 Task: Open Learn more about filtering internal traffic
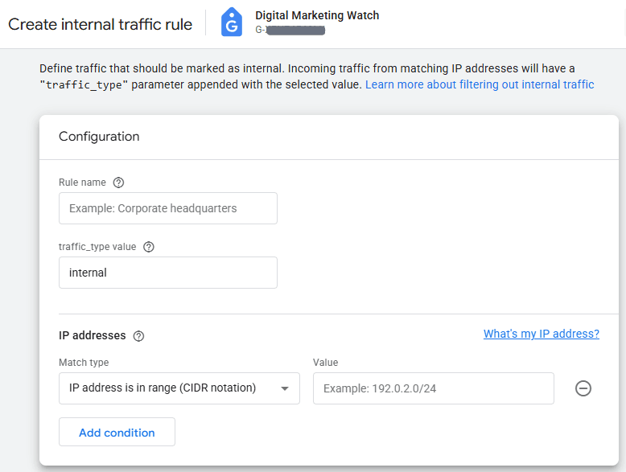(x=480, y=84)
